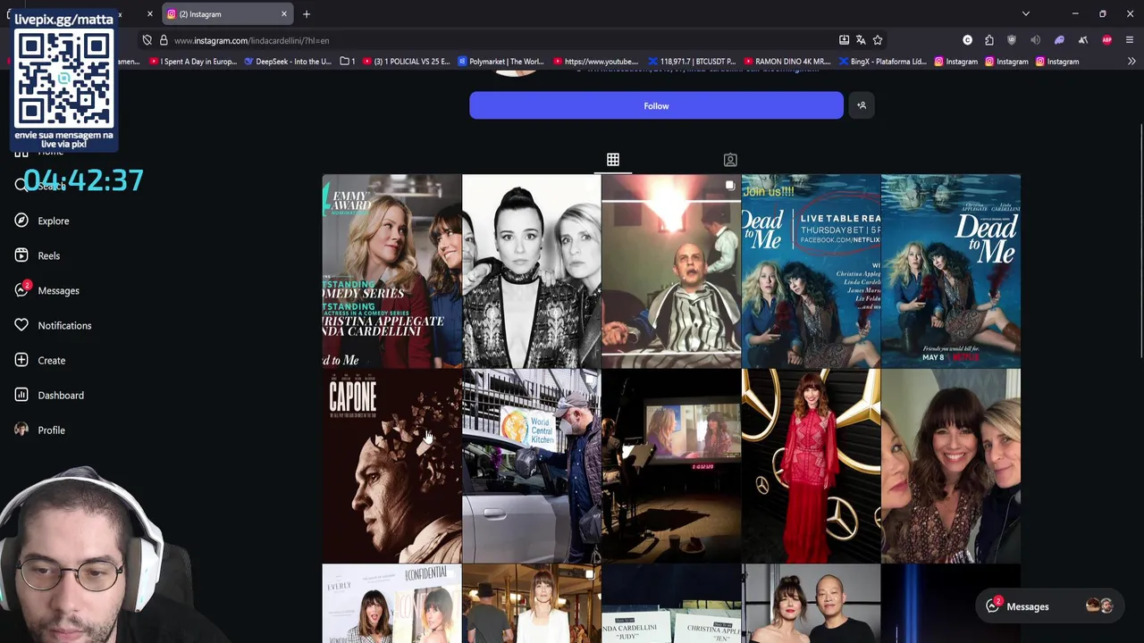Follow this Instagram profile

tap(656, 105)
